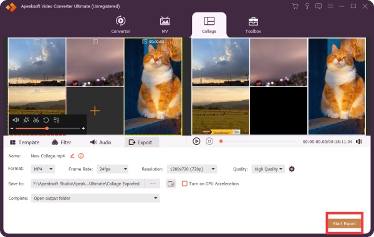Click the preview timecode 00:00:00.00/00:18:11.04
The image size is (374, 237).
click(327, 142)
